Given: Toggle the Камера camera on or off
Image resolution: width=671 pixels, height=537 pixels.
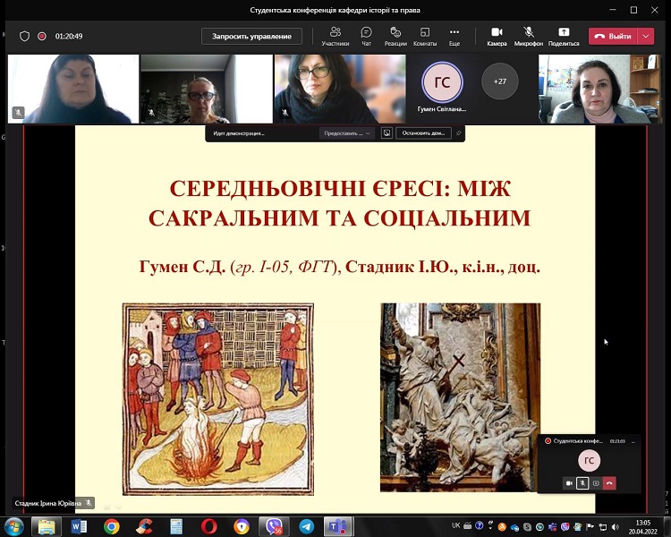Looking at the screenshot, I should pyautogui.click(x=497, y=37).
